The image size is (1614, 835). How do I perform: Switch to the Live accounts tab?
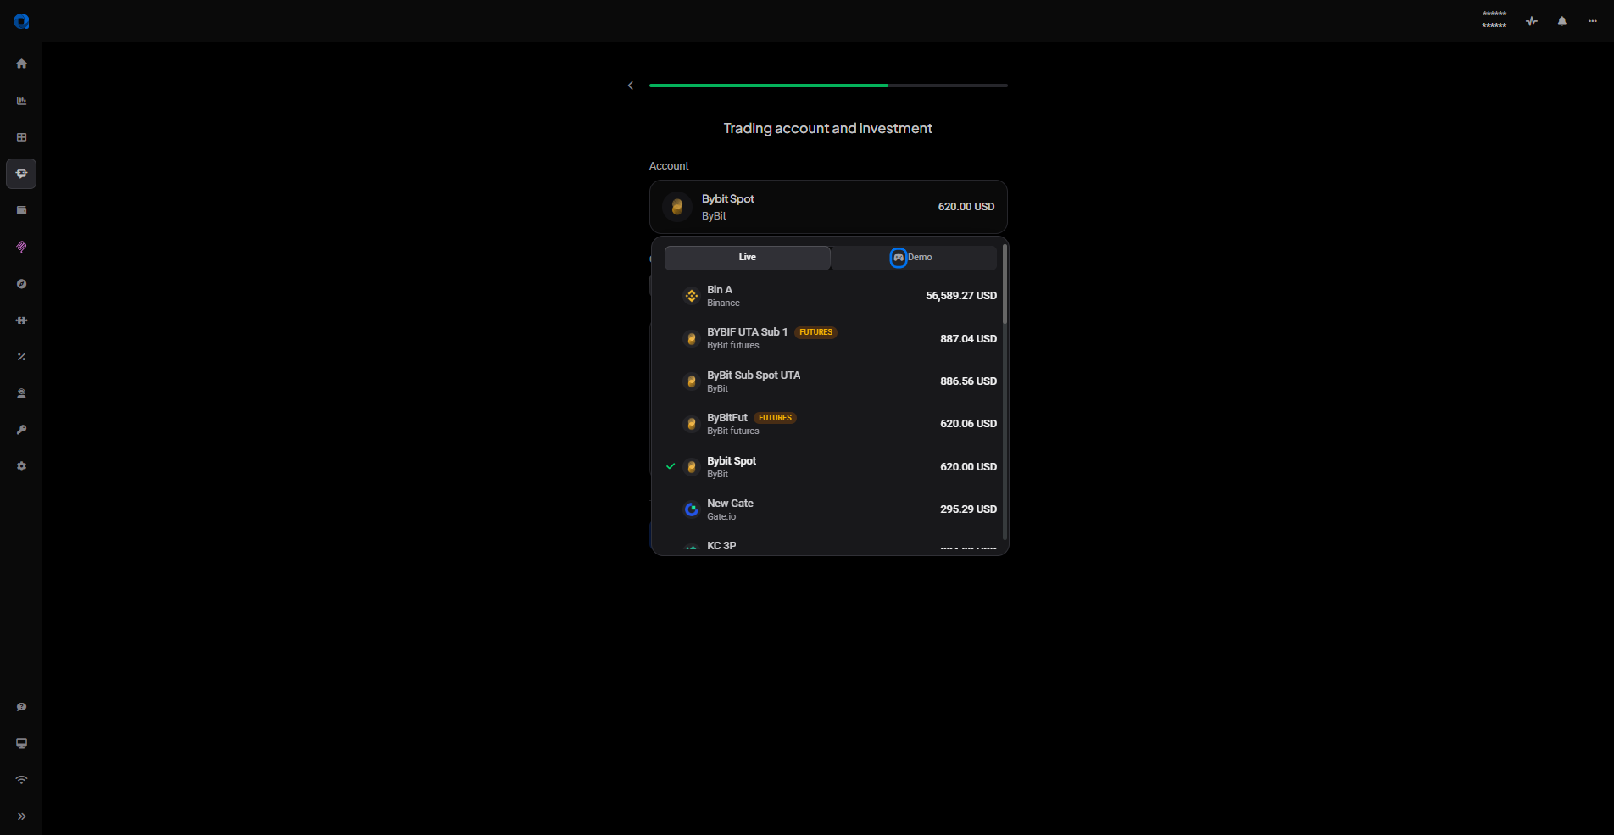click(747, 258)
